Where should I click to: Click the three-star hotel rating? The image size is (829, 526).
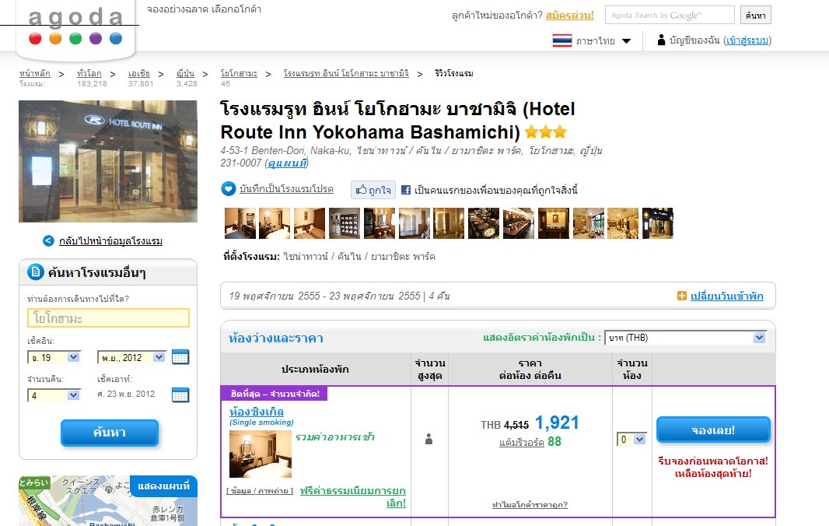tap(546, 131)
